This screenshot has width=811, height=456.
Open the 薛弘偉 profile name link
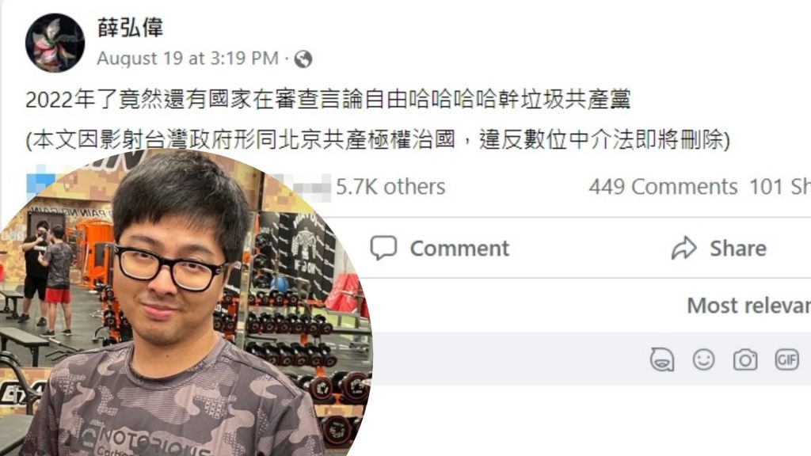coord(131,28)
